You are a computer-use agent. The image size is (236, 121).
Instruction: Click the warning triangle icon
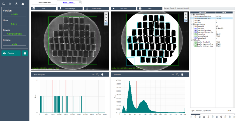(x=23, y=4)
